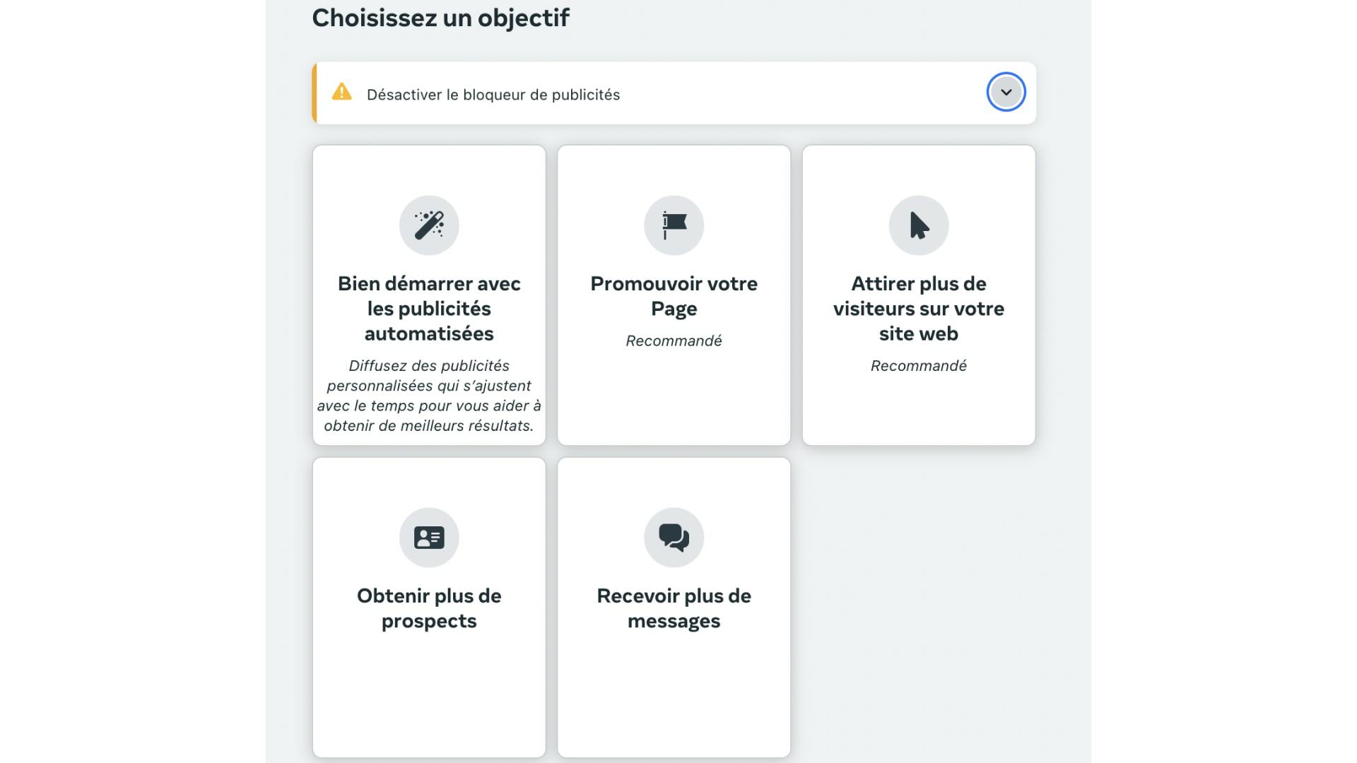
Task: Click "Recommandé" under Promouvoir votre Page
Action: (674, 341)
